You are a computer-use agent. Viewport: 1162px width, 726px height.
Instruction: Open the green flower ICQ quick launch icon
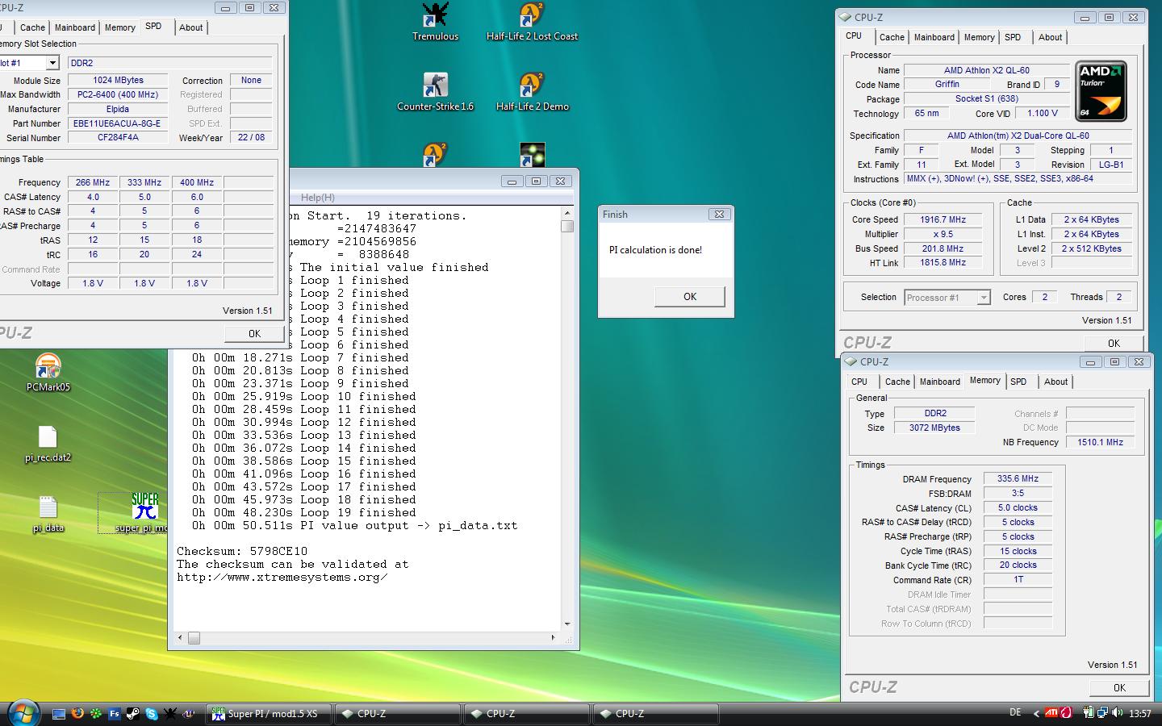(x=95, y=714)
